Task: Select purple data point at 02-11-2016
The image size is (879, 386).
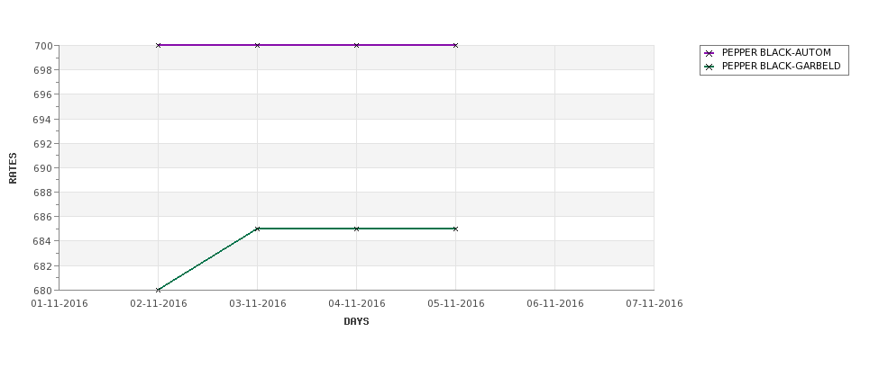Action: (x=158, y=45)
